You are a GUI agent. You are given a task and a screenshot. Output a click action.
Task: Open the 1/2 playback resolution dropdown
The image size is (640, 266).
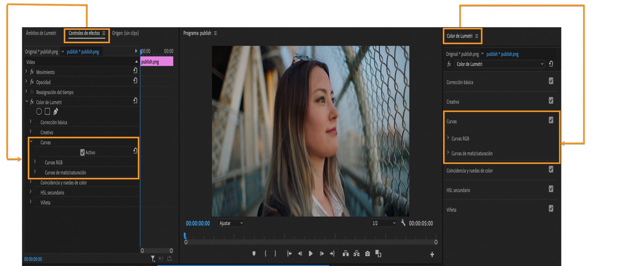point(384,223)
